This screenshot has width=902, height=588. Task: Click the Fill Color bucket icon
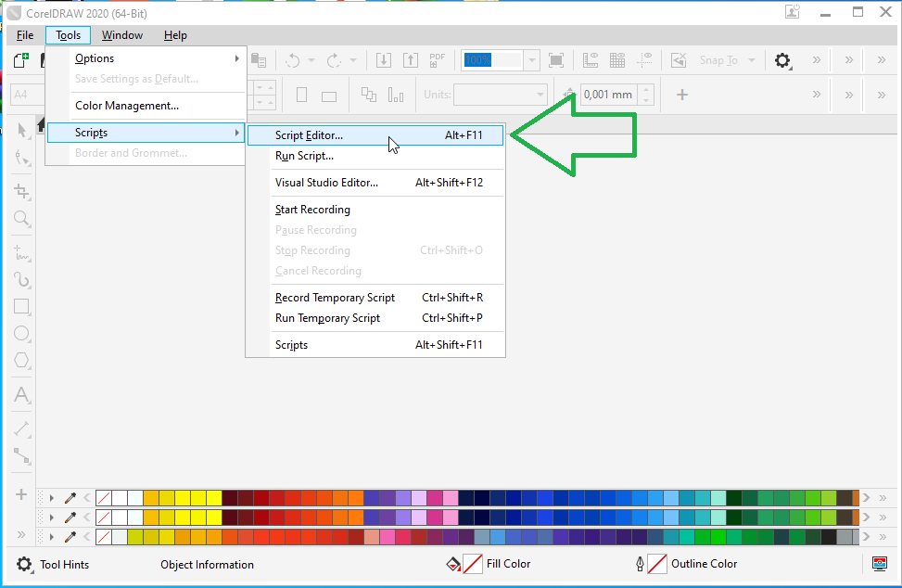pyautogui.click(x=453, y=564)
